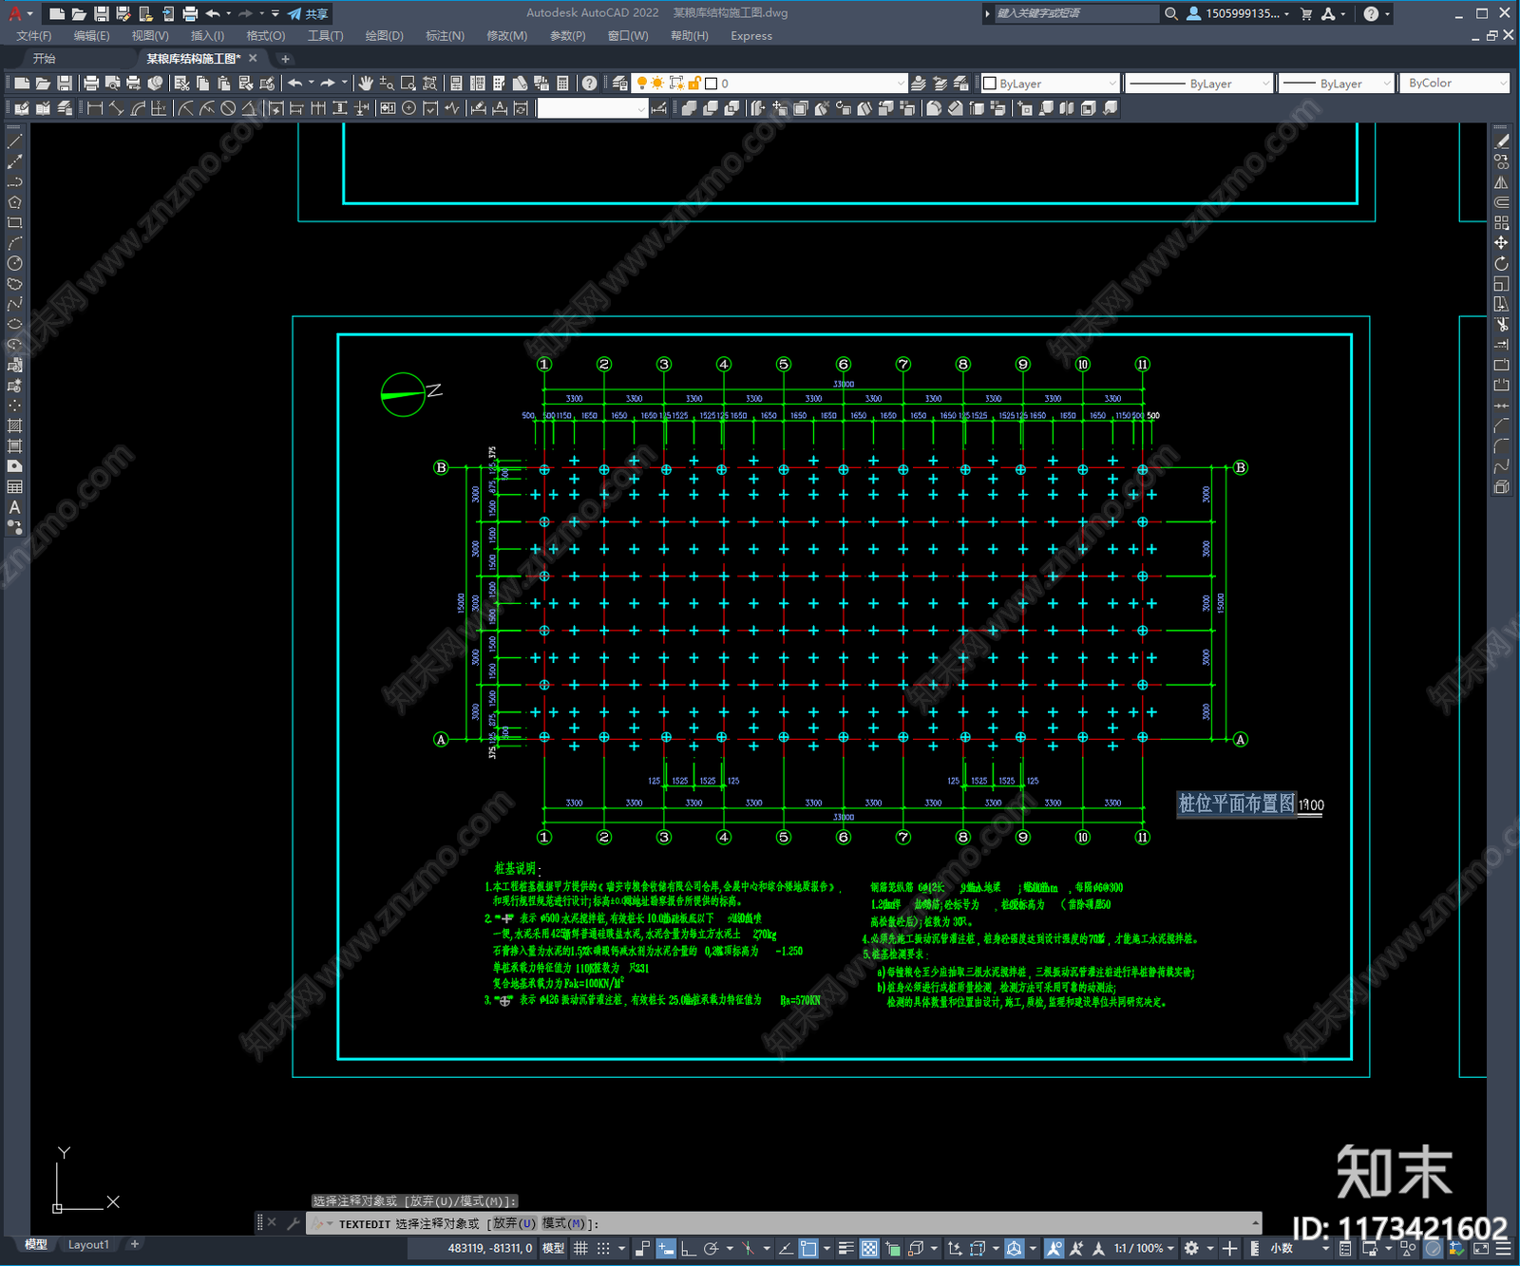Select the Polygon tool in draw toolbar

click(x=14, y=202)
